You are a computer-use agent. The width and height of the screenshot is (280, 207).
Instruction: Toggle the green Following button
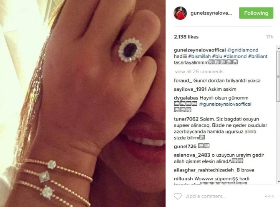(x=256, y=13)
